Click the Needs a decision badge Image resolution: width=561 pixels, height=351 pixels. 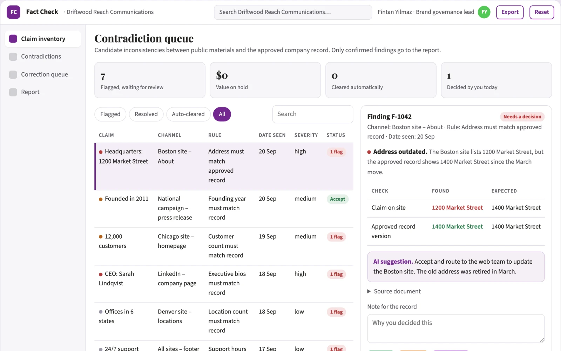(x=522, y=117)
